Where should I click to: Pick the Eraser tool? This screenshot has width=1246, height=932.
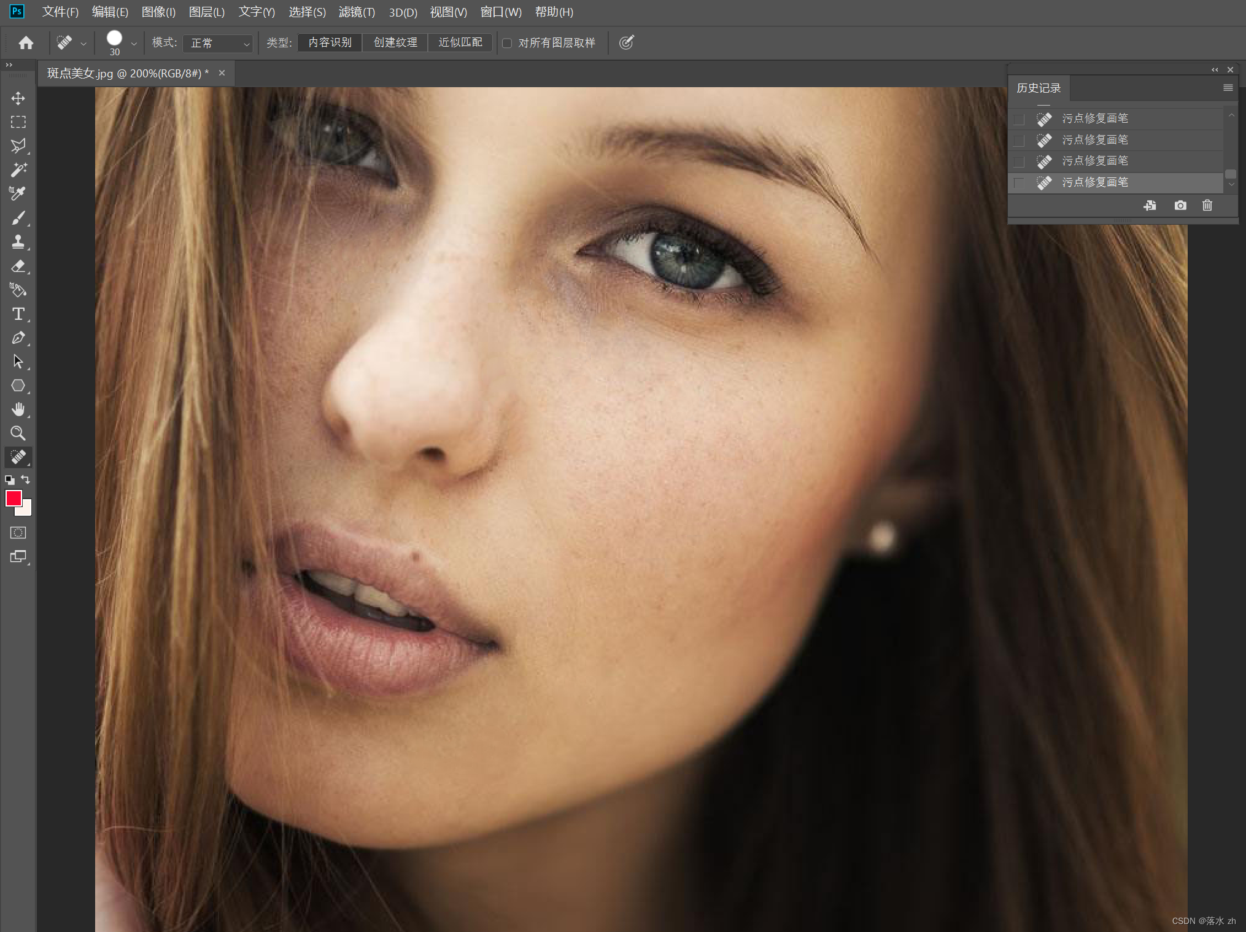18,266
